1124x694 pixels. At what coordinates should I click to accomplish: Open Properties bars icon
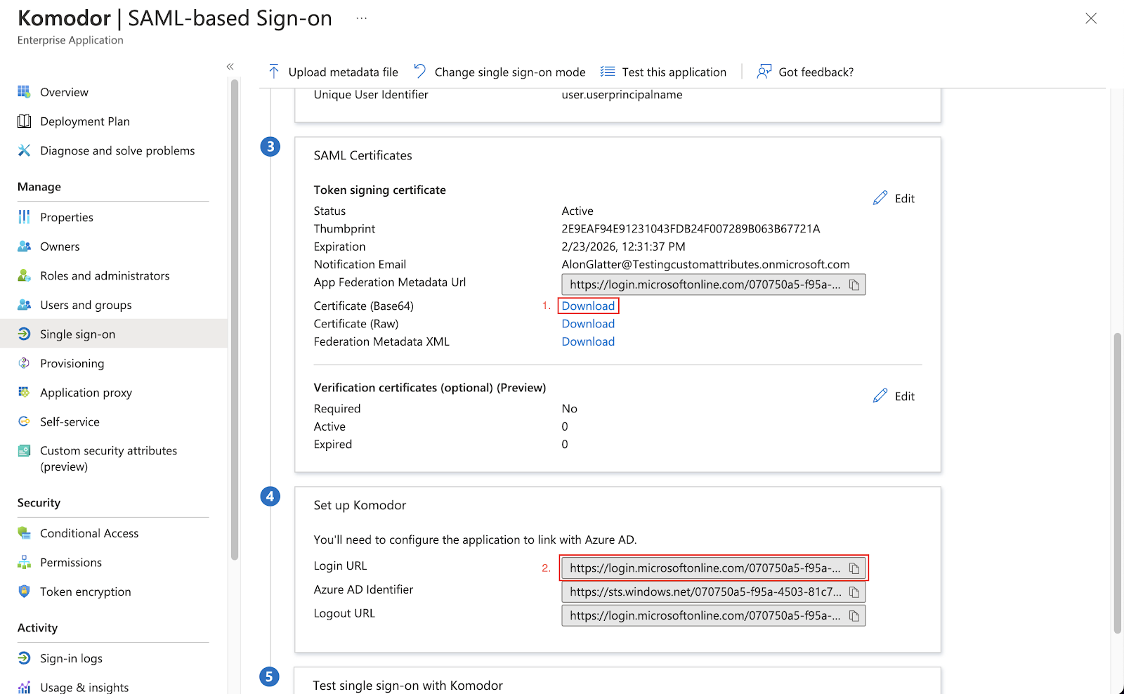coord(24,217)
